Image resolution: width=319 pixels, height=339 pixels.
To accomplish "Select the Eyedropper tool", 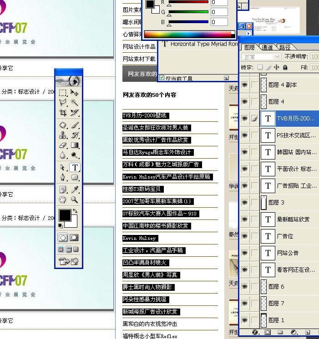I will 75,189.
